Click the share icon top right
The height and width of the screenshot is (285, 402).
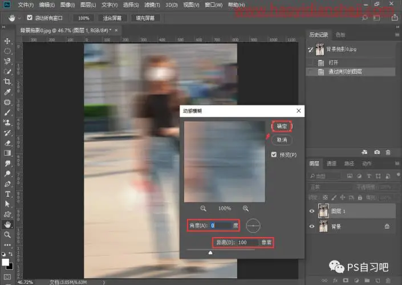click(x=395, y=18)
